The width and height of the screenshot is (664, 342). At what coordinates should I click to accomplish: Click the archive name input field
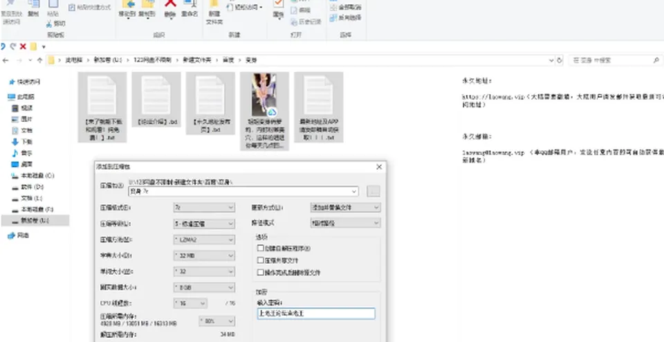[x=243, y=192]
